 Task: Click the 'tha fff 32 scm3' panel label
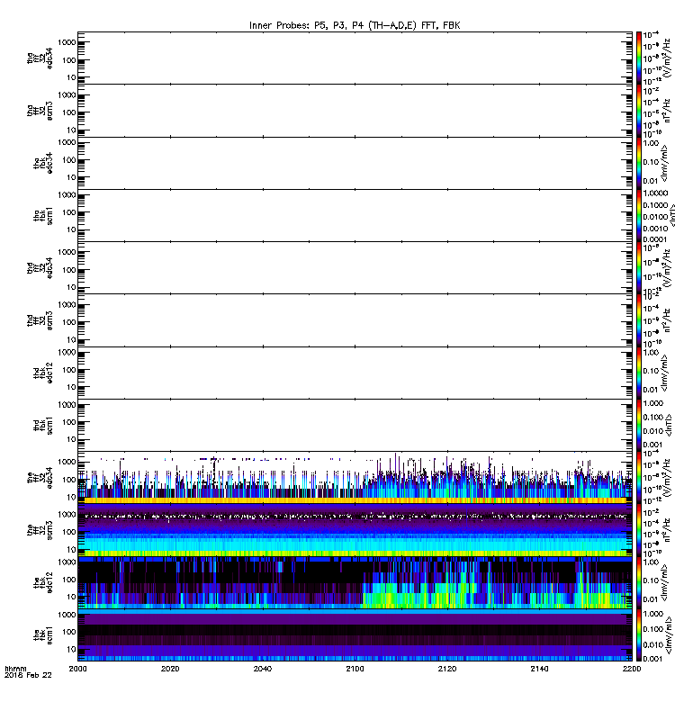[x=40, y=111]
